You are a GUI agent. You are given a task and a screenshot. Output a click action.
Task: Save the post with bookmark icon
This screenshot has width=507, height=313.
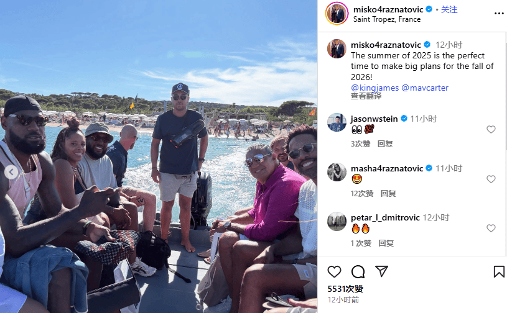coord(499,271)
